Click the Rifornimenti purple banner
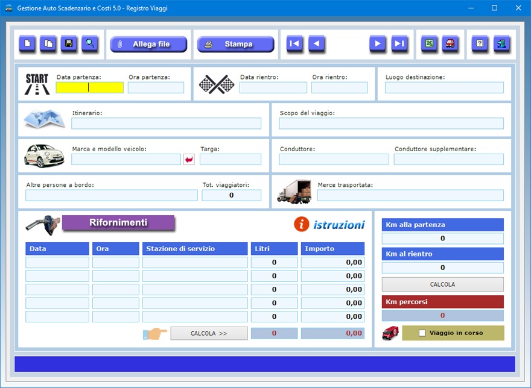This screenshot has height=388, width=531. click(118, 222)
